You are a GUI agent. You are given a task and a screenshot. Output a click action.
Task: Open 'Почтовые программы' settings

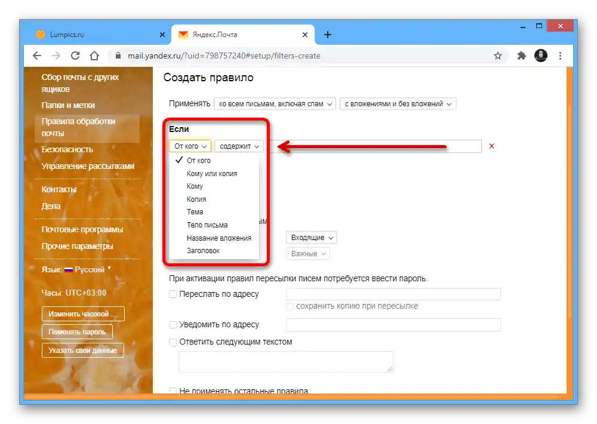tap(82, 229)
